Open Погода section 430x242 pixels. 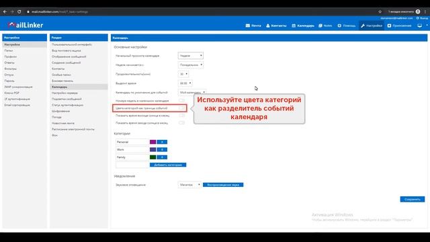(79, 117)
